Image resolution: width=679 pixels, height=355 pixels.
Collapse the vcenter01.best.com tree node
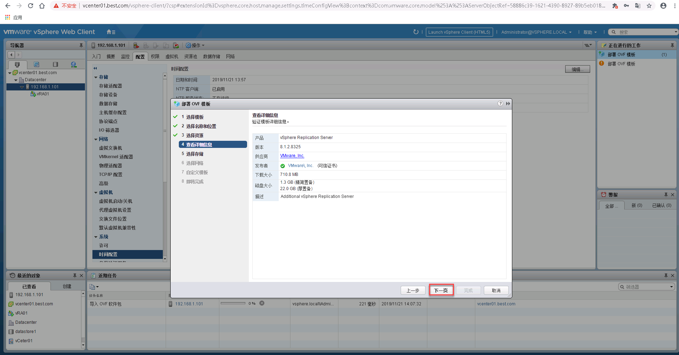pyautogui.click(x=10, y=73)
